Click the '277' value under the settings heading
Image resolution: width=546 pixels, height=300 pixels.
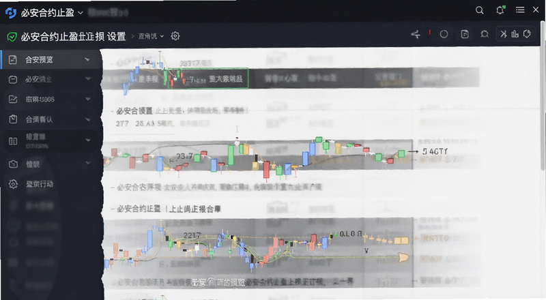pyautogui.click(x=122, y=123)
